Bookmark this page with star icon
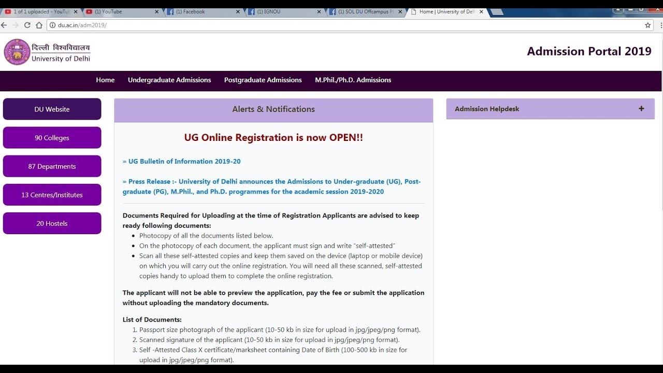This screenshot has width=663, height=373. click(x=647, y=25)
